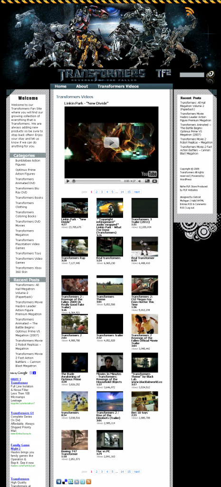Toggle the video player fullscreen icon
The width and height of the screenshot is (221, 487).
[147, 181]
